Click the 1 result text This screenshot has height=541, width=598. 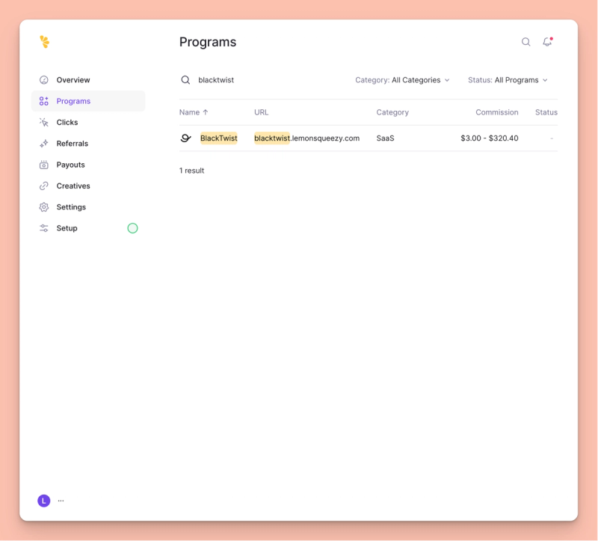192,171
